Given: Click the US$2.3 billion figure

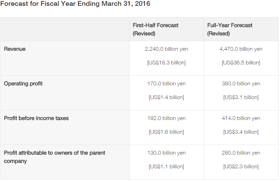Looking at the screenshot, I should pyautogui.click(x=241, y=167).
